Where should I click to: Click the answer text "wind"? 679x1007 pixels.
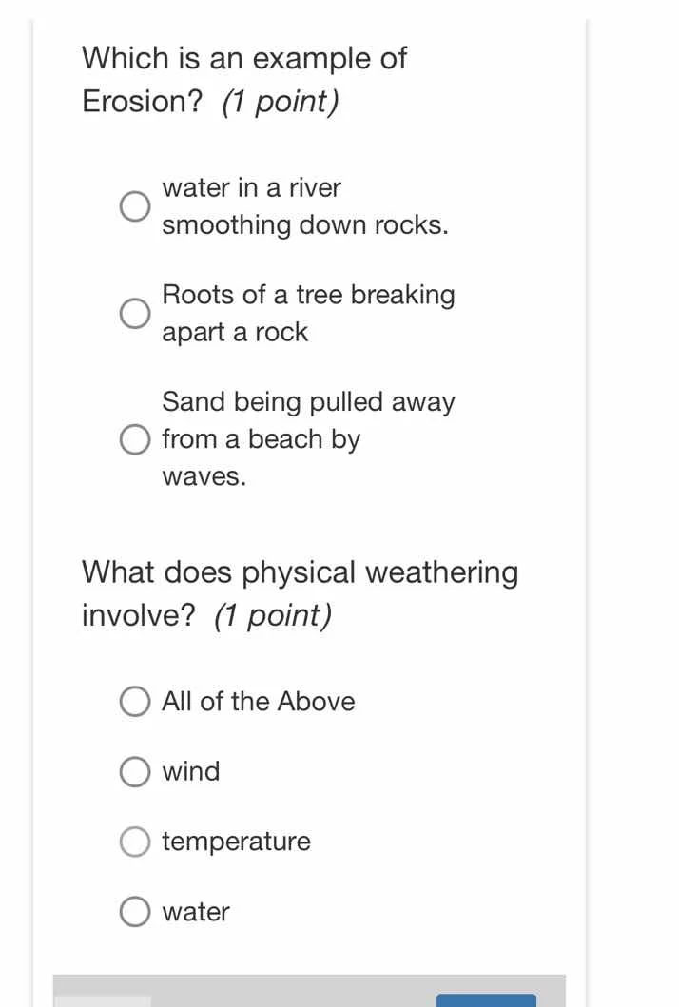tap(191, 771)
